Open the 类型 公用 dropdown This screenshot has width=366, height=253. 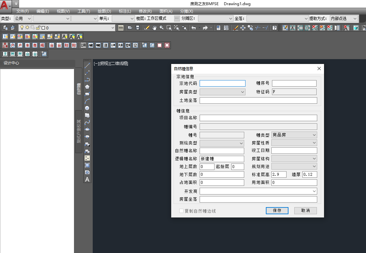(x=23, y=18)
